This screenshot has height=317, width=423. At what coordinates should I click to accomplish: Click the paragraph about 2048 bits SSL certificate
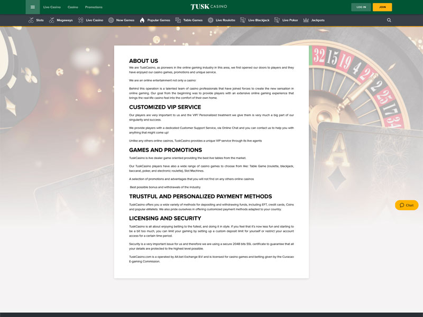211,246
